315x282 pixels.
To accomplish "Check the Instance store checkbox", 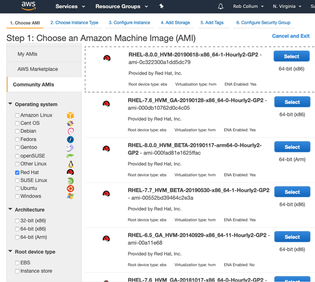I will 17,271.
